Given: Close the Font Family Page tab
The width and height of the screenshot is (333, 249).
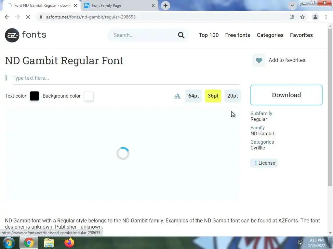Looking at the screenshot, I should coord(153,6).
